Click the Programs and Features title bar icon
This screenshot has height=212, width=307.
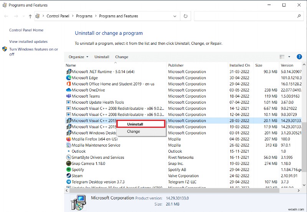pos(5,5)
